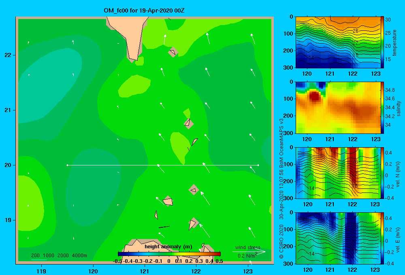Select latitude label 22 on the map axis
This screenshot has width=405, height=275.
tap(8, 55)
